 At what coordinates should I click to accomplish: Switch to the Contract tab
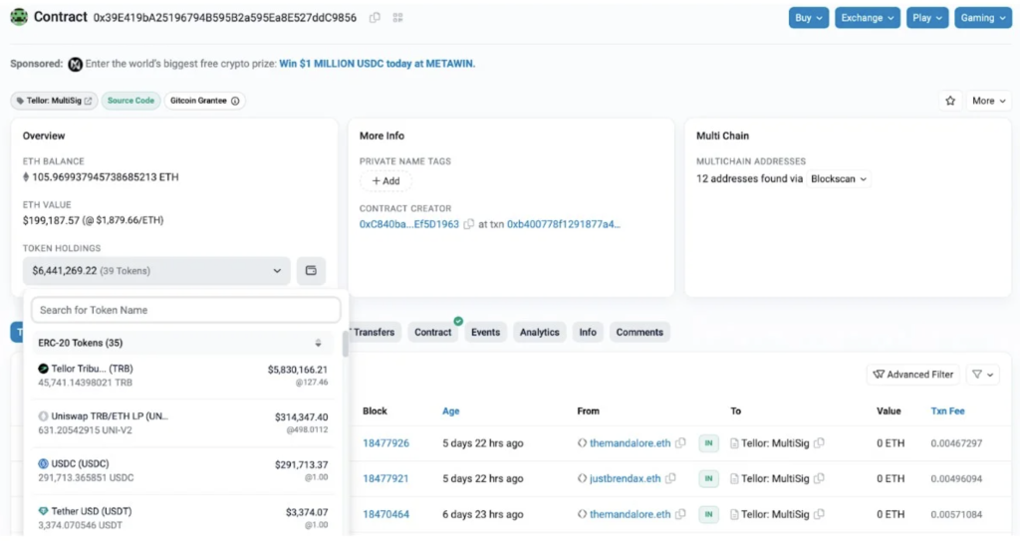pyautogui.click(x=432, y=332)
